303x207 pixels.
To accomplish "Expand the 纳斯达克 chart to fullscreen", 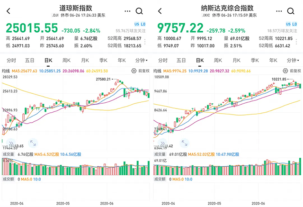I will pyautogui.click(x=185, y=143).
